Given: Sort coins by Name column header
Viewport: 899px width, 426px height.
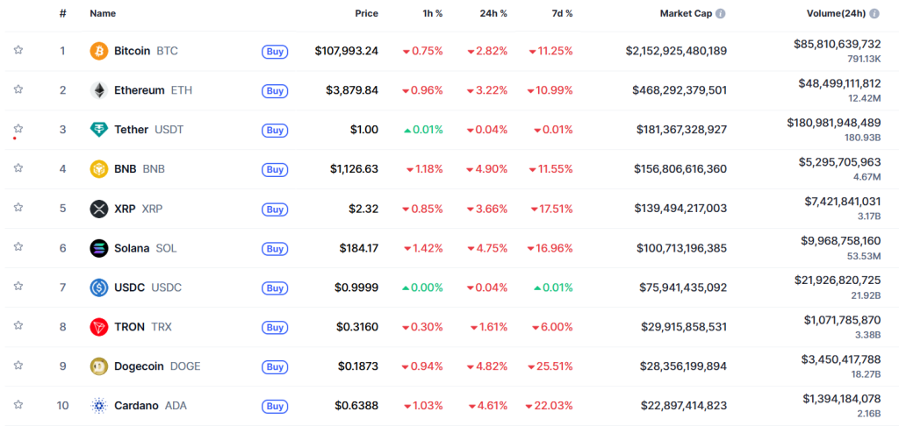Looking at the screenshot, I should point(103,14).
